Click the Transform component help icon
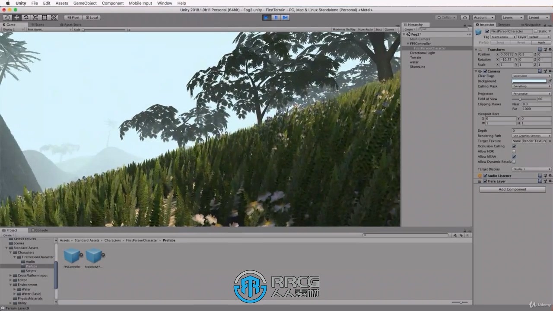This screenshot has width=553, height=311. coord(540,50)
